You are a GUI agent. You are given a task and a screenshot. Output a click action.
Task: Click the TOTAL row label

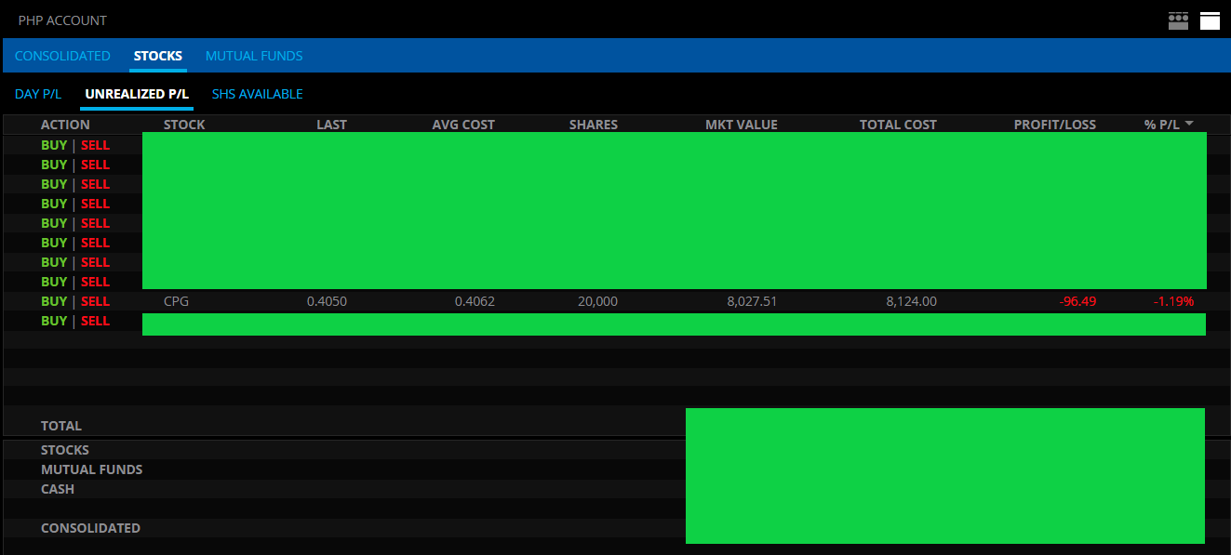[x=61, y=426]
